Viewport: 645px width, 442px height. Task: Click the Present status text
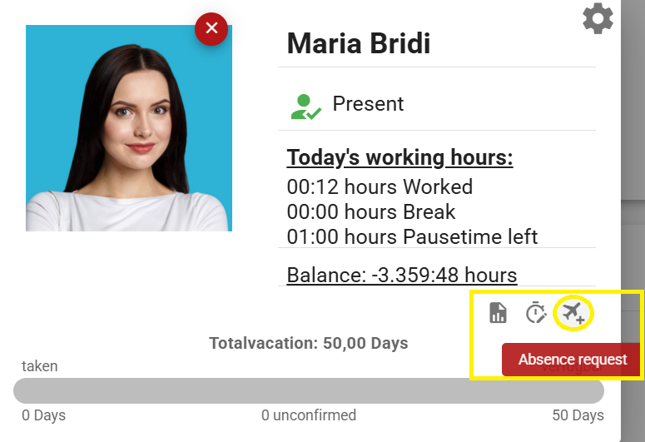coord(368,104)
